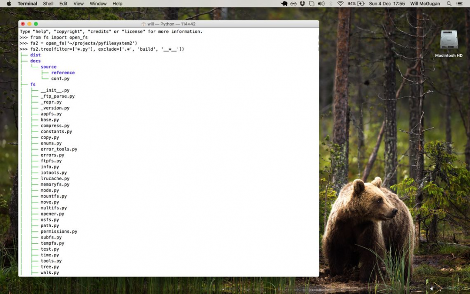Select the Macintosh HD desktop drive icon
This screenshot has width=470, height=294.
[x=449, y=40]
